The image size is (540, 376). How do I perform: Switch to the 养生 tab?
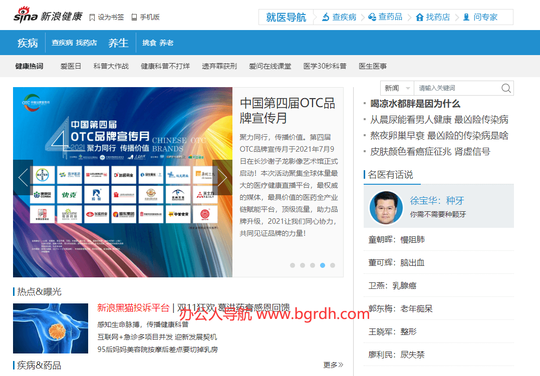coord(118,43)
